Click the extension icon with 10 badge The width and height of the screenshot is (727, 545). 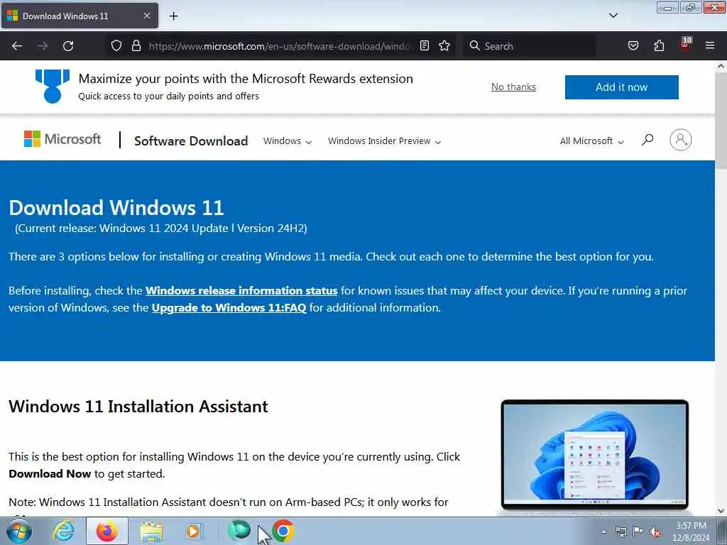[x=685, y=44]
